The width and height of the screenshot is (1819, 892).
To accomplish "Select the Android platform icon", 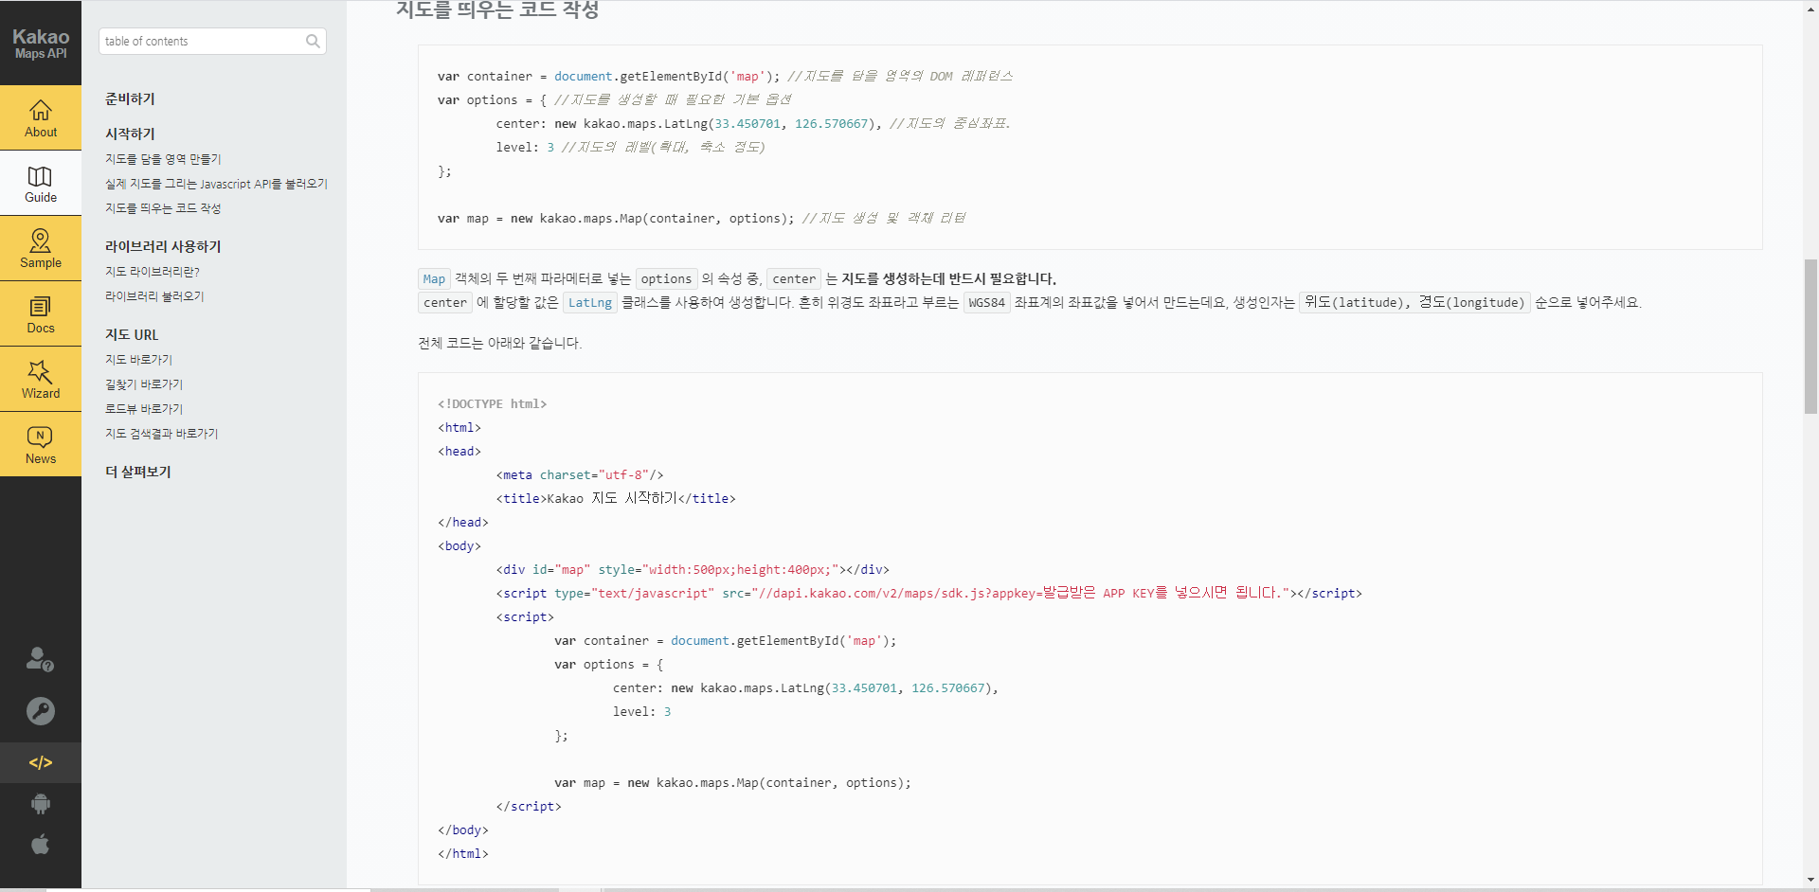I will coord(41,804).
